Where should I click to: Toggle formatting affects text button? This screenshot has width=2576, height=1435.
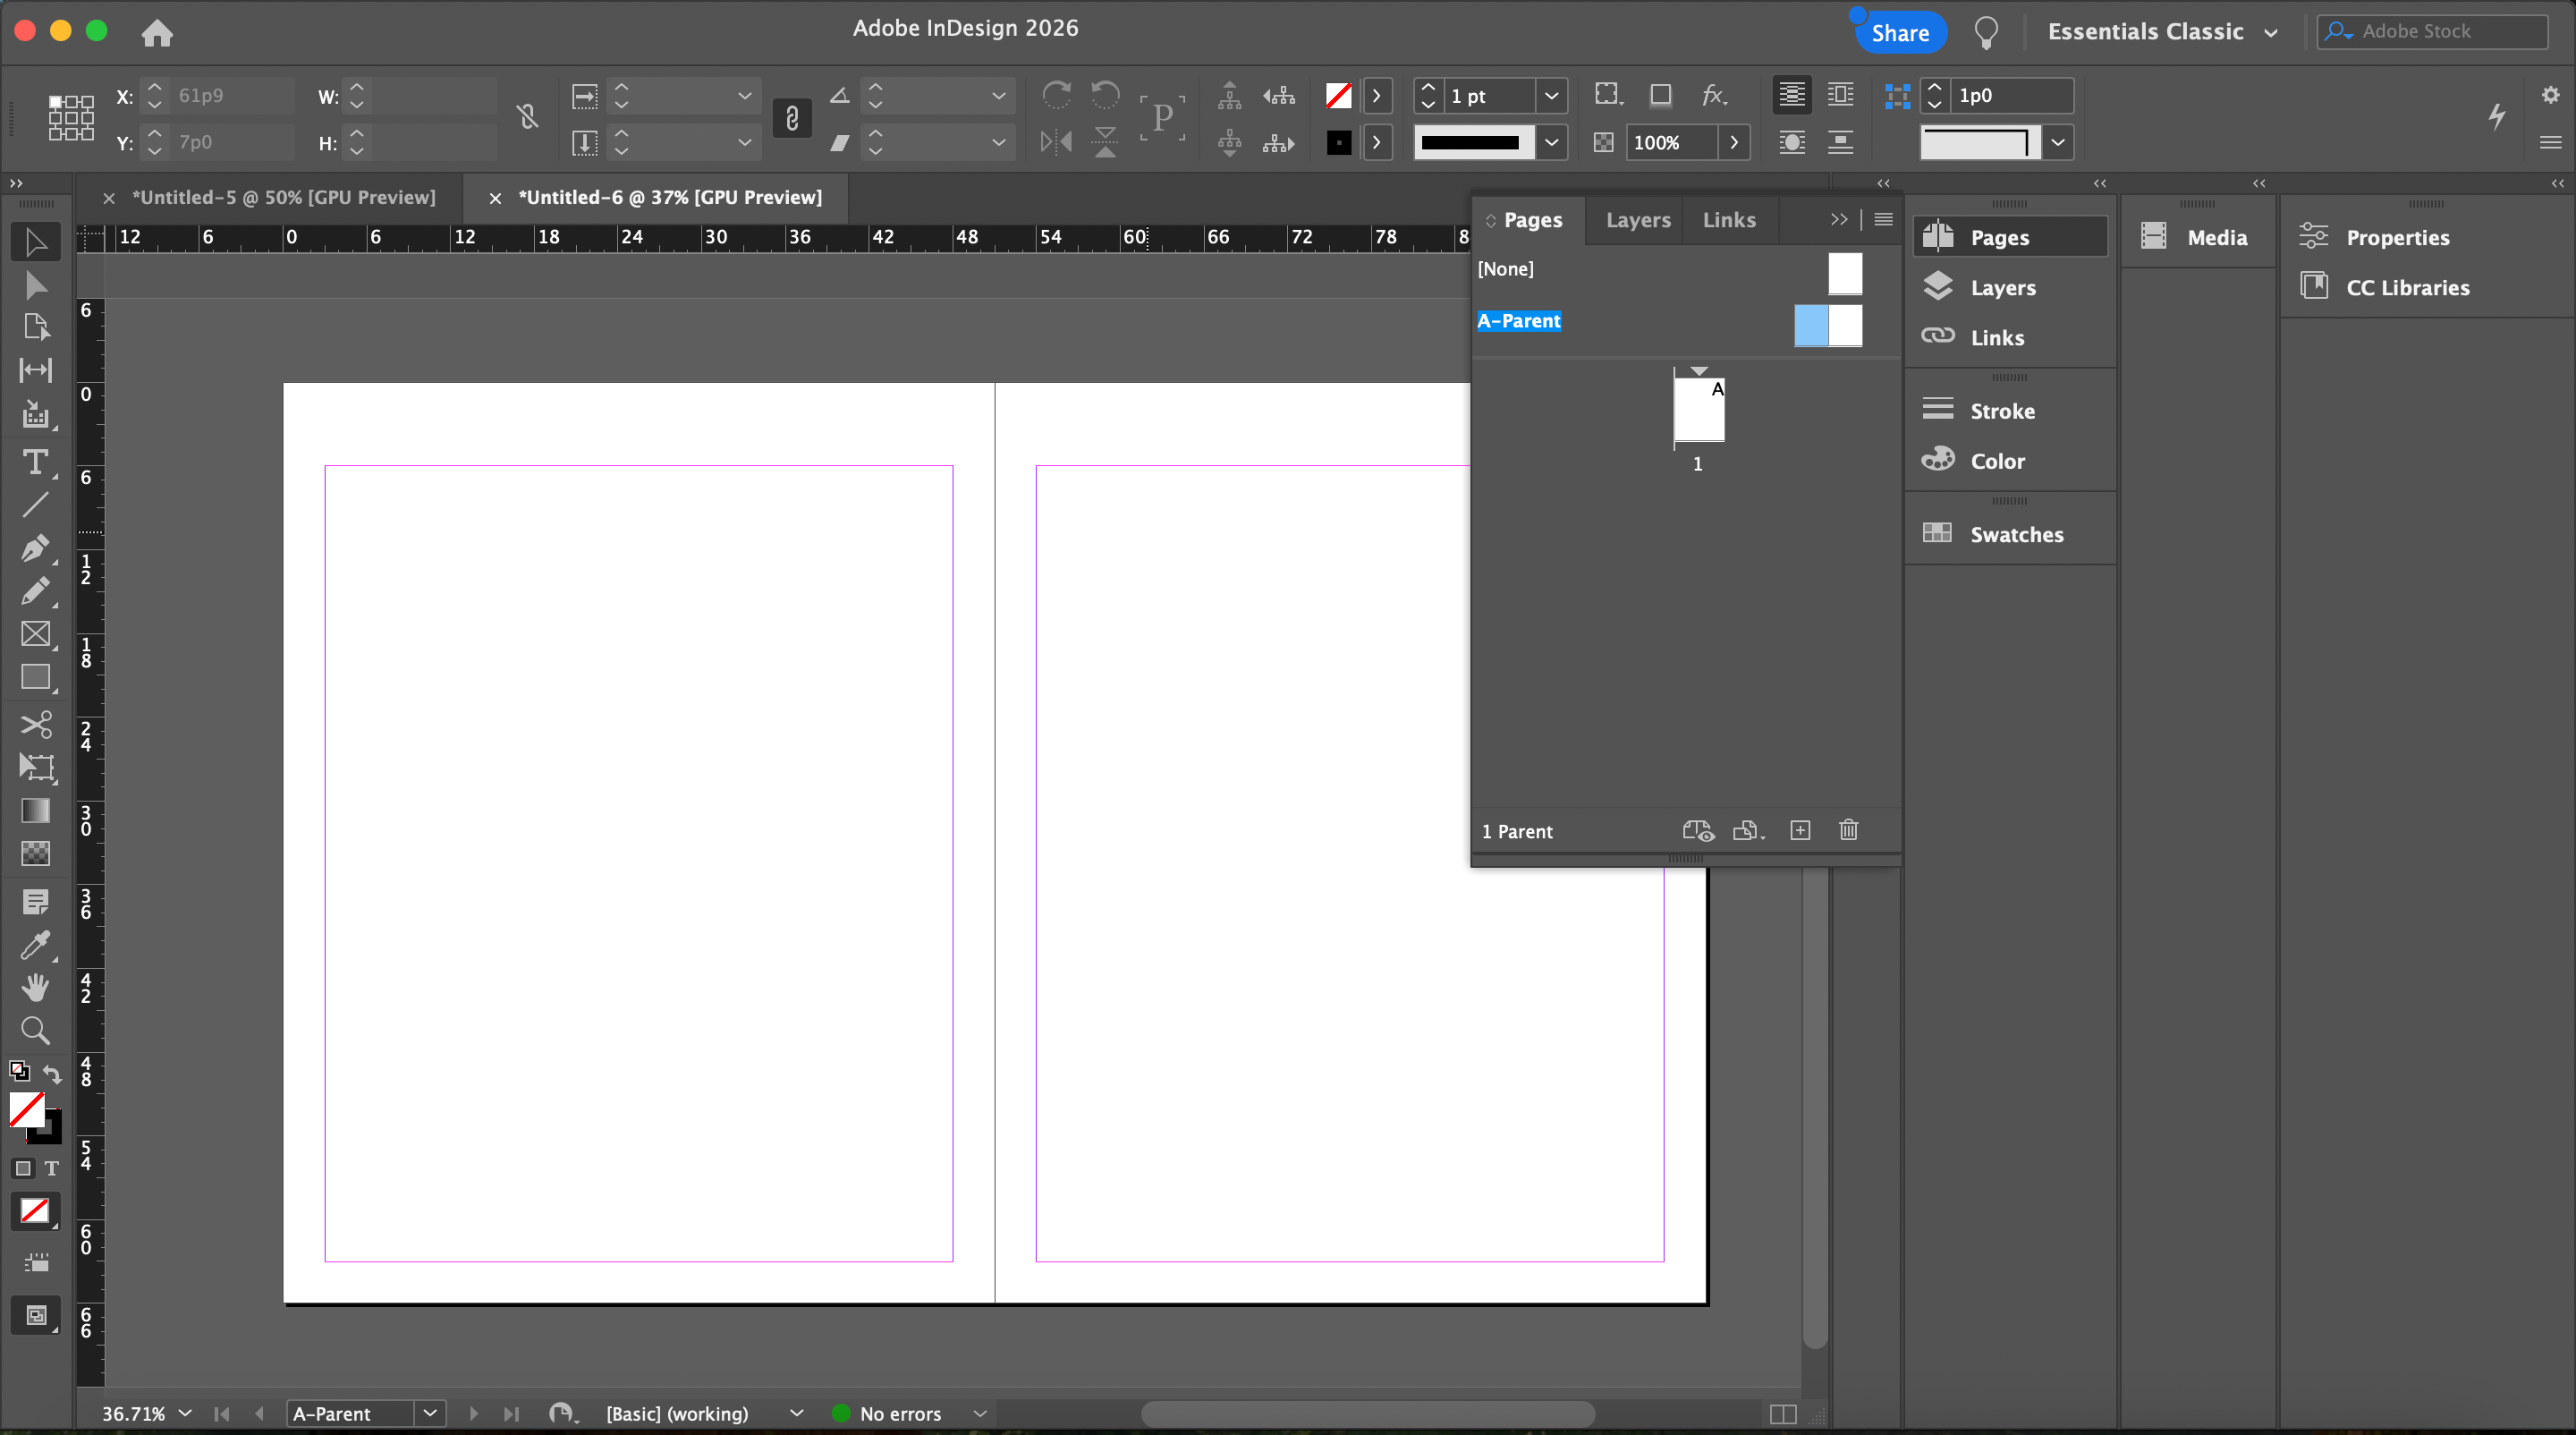(x=52, y=1168)
